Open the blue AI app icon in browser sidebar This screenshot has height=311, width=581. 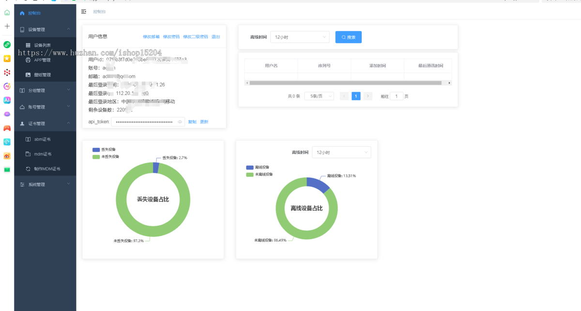point(7,100)
